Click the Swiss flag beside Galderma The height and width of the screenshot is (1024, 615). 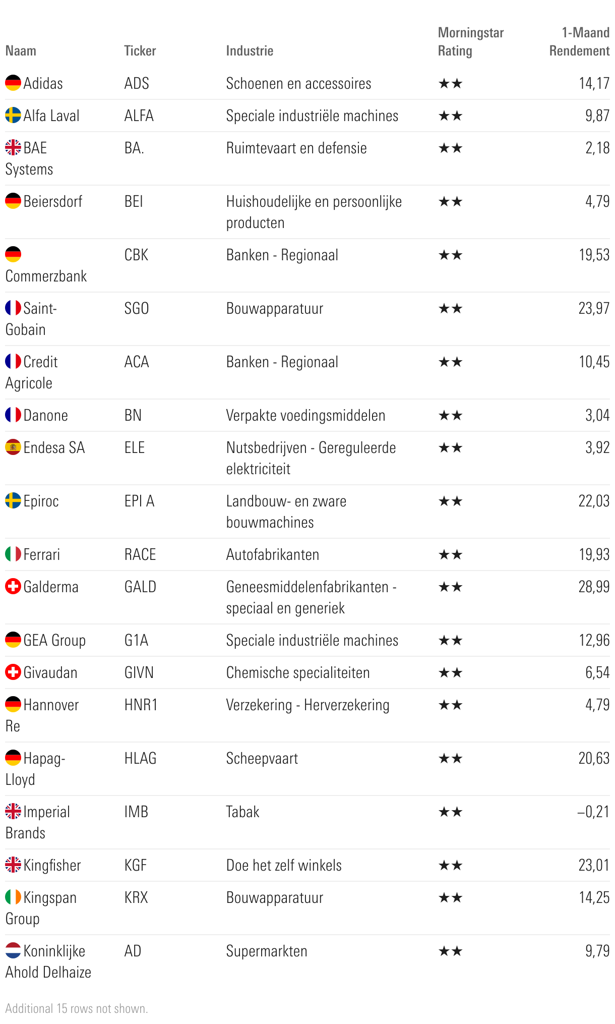tap(13, 587)
